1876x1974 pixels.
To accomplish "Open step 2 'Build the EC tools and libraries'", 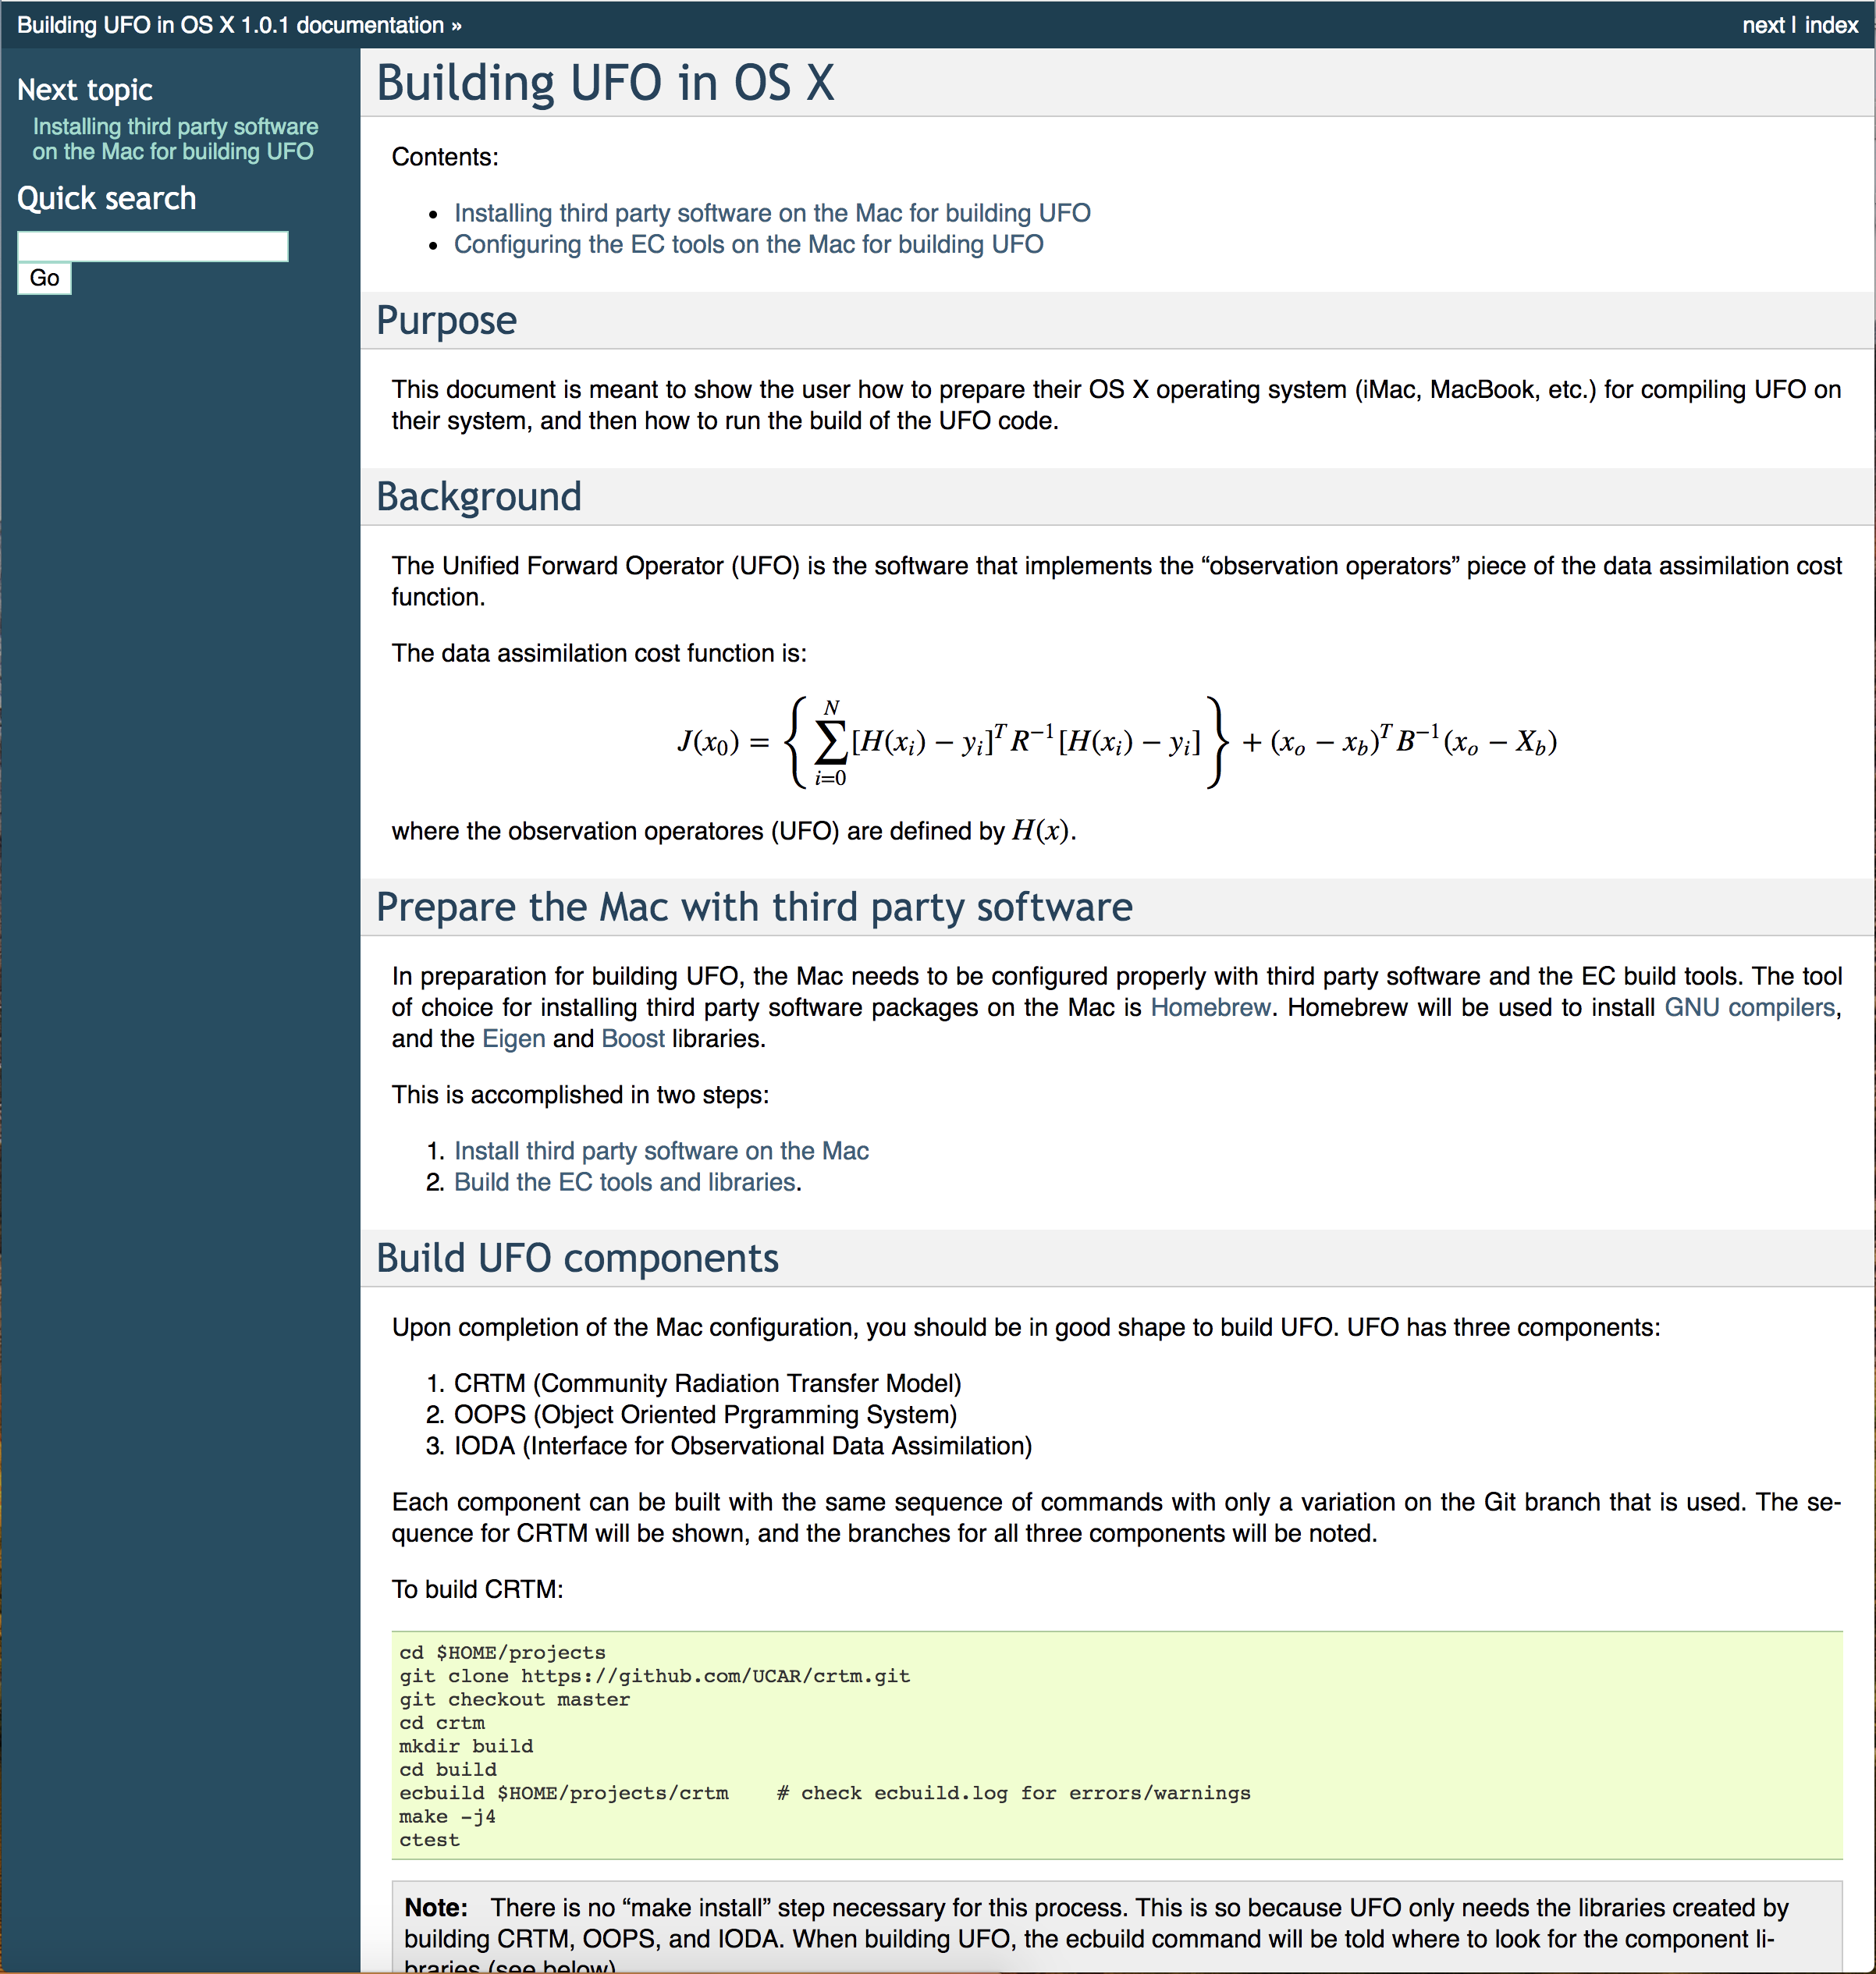I will coord(625,1182).
